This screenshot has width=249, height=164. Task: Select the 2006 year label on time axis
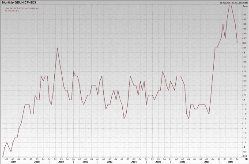coord(182,162)
